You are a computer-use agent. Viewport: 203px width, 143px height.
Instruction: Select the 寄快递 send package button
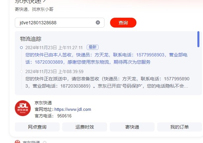pyautogui.click(x=132, y=127)
